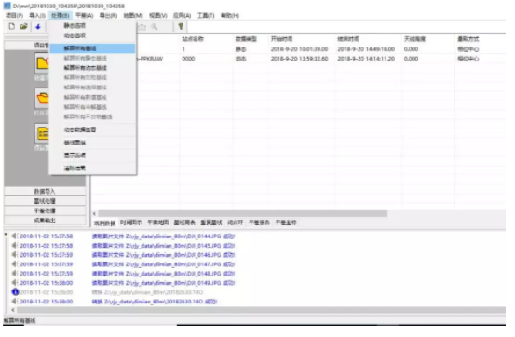
Task: Expand the 数据导入 sidebar section
Action: pos(45,191)
